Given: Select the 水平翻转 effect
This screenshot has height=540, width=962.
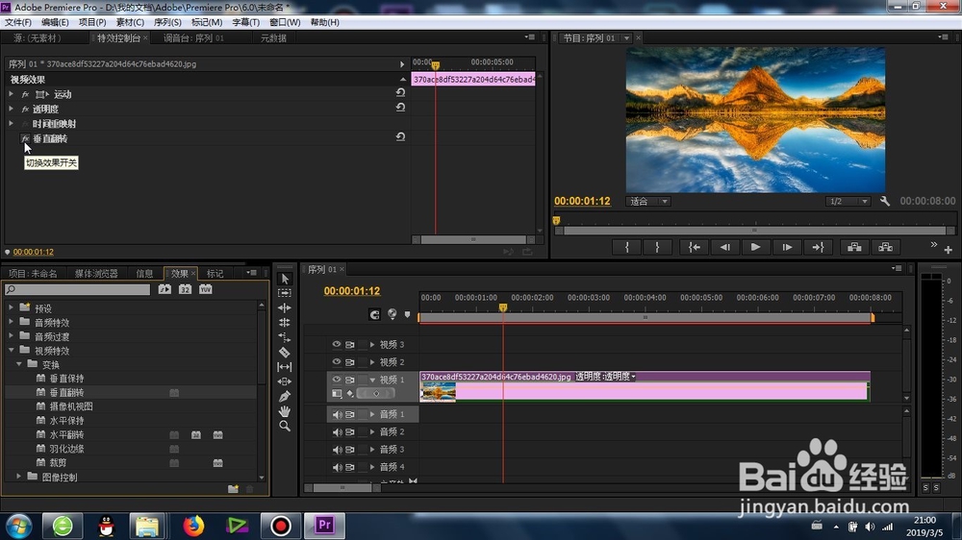Looking at the screenshot, I should click(x=66, y=434).
